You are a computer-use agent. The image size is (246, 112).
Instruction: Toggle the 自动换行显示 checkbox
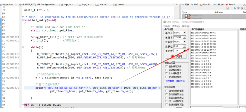[x=167, y=70]
